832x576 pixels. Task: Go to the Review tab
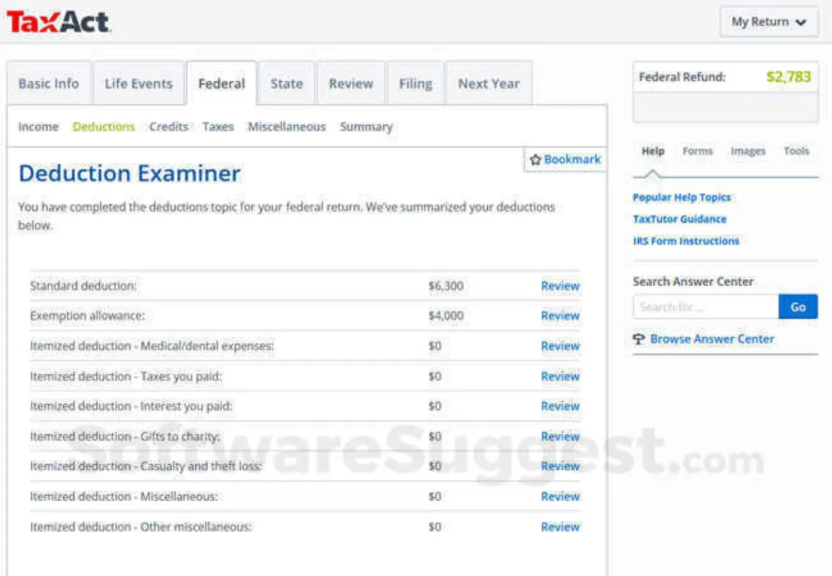(x=351, y=84)
